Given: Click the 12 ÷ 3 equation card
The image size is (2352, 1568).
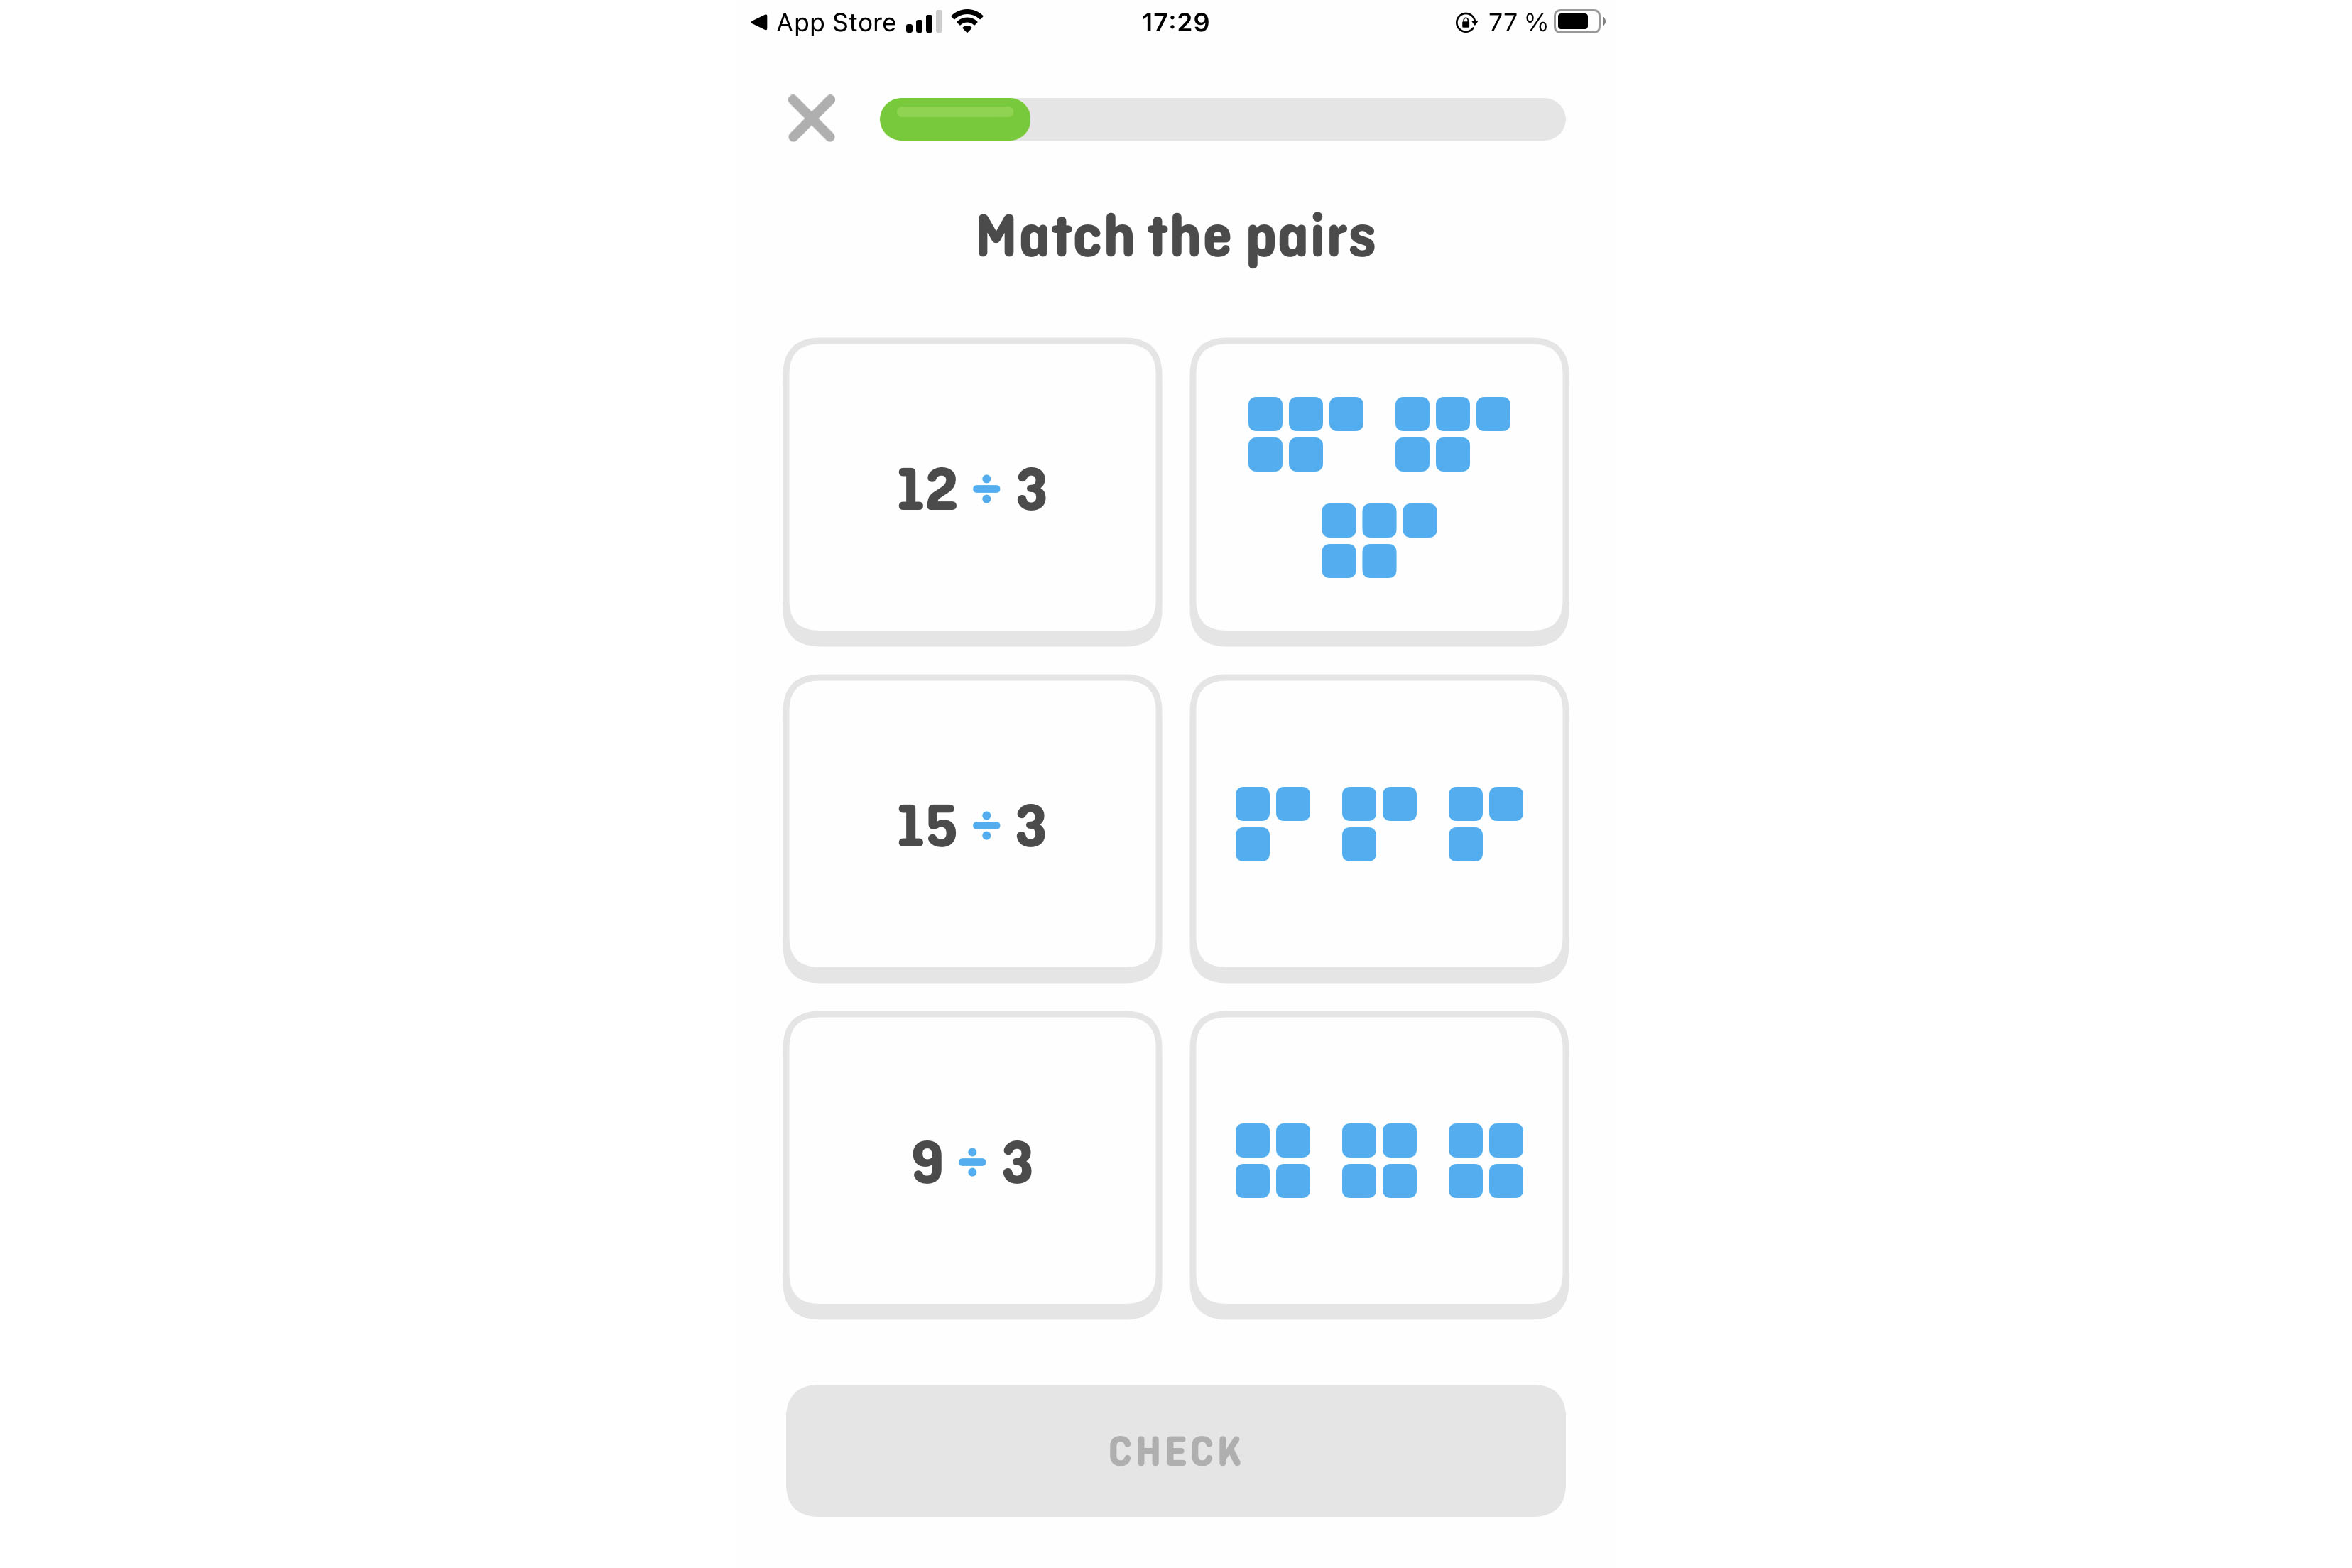Looking at the screenshot, I should pos(971,486).
